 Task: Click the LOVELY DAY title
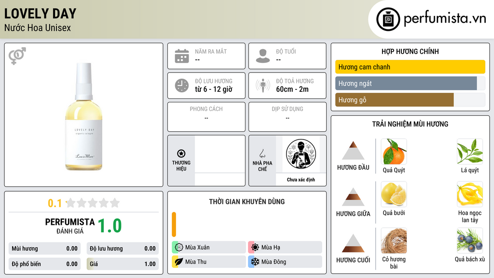click(41, 14)
